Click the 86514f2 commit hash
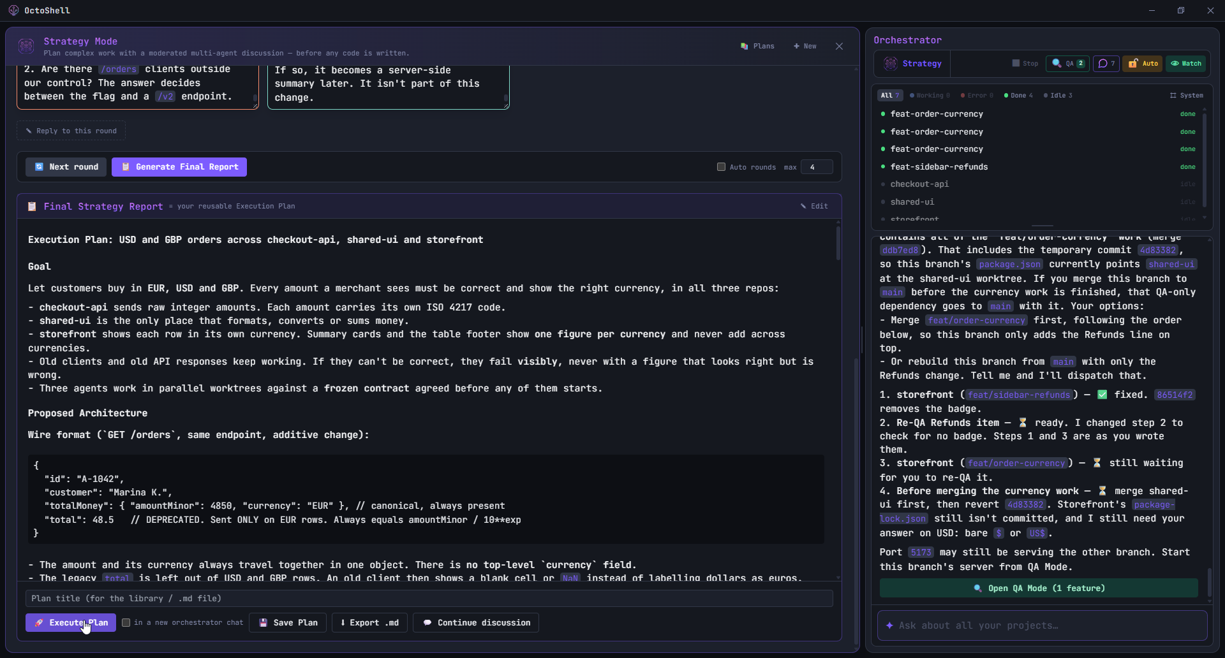 point(1175,395)
